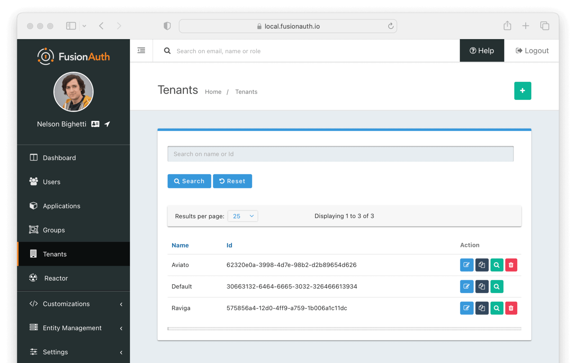
Task: Expand the Customizations menu
Action: (73, 304)
